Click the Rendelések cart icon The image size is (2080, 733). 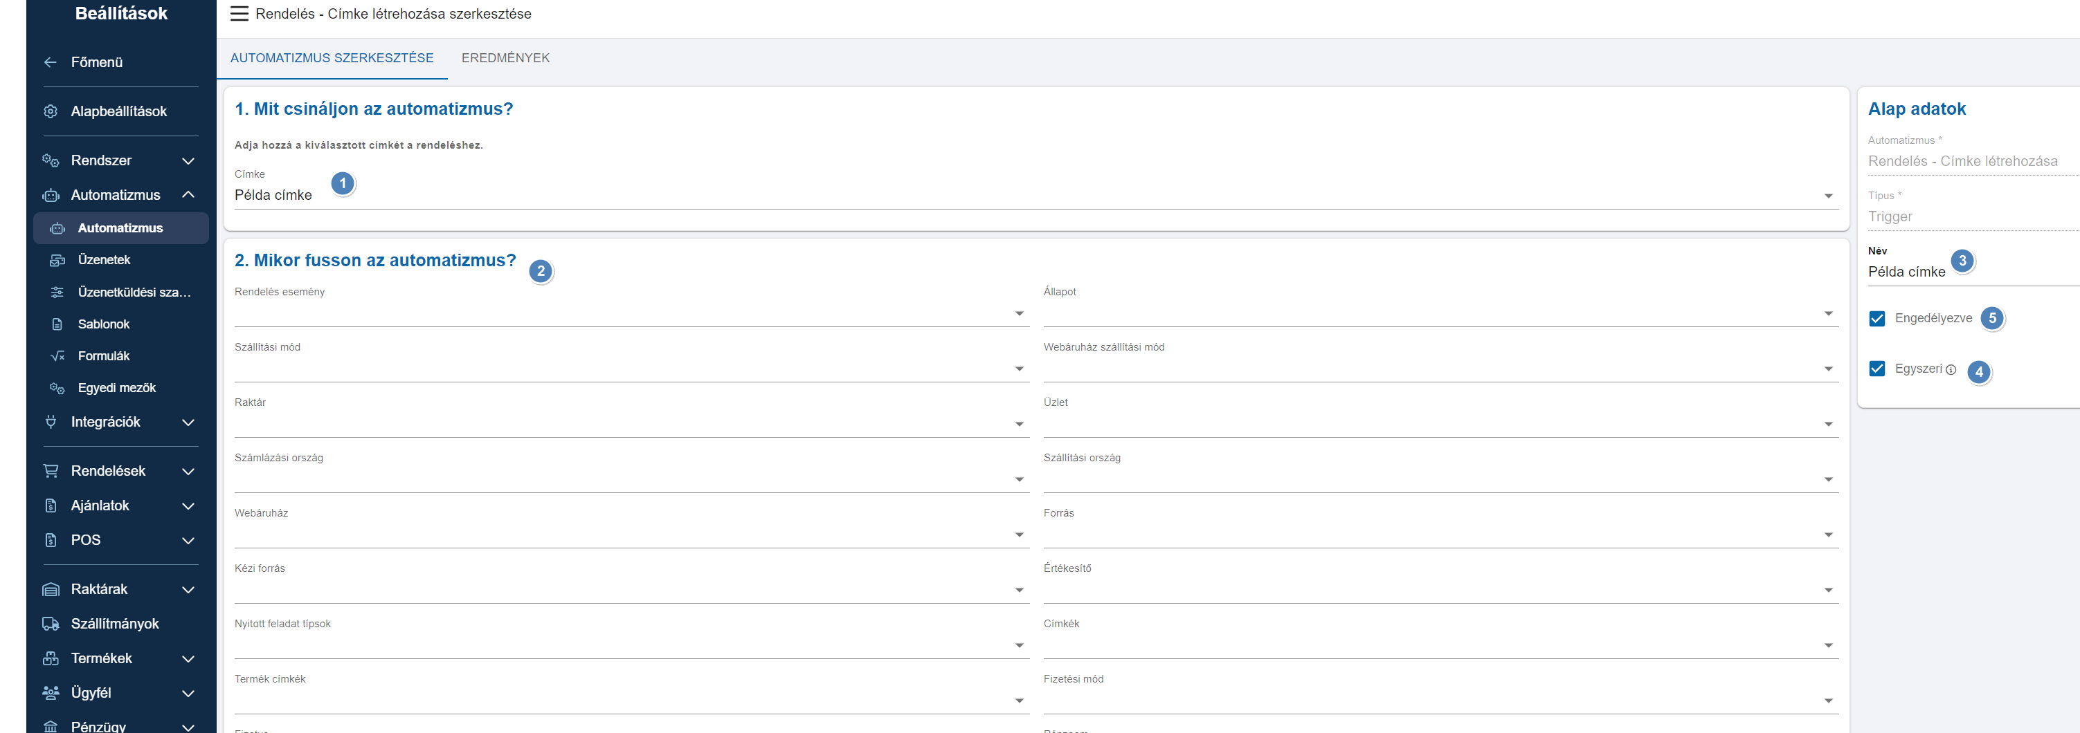click(50, 471)
